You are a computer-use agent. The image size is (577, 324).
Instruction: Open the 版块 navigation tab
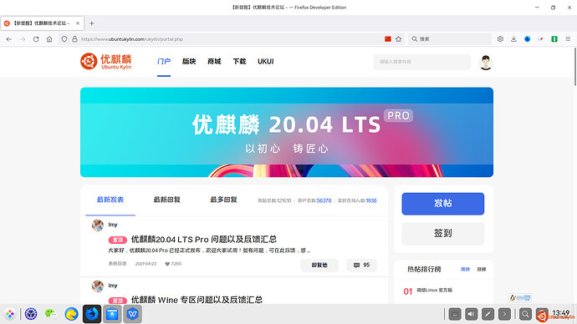pos(189,61)
